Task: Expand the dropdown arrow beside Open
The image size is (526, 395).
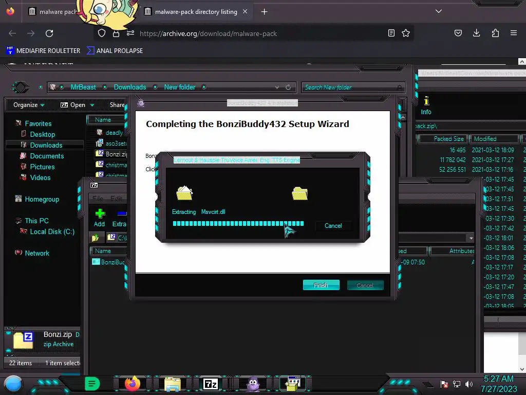Action: (92, 105)
